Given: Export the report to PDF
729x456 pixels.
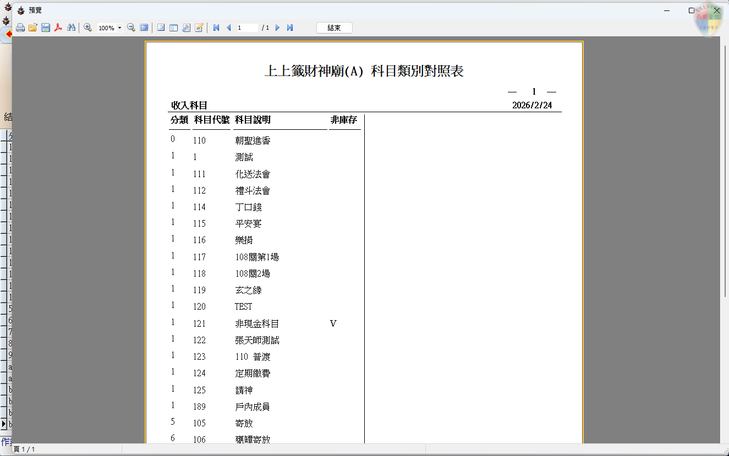Looking at the screenshot, I should click(58, 27).
